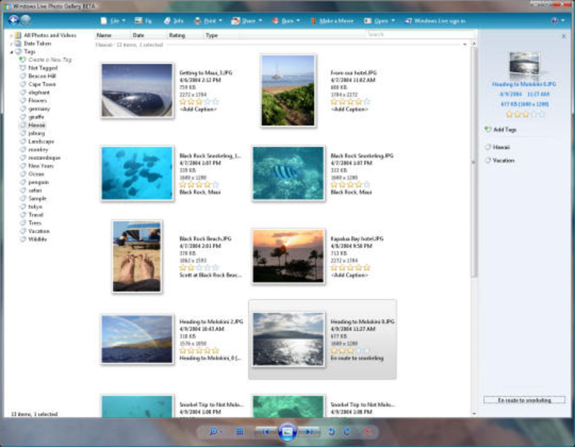The image size is (575, 447).
Task: Click the Search box
Action: [418, 35]
